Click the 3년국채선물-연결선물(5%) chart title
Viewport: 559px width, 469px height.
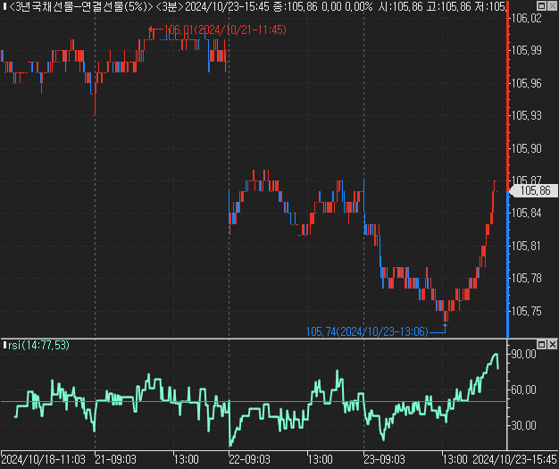(x=80, y=6)
